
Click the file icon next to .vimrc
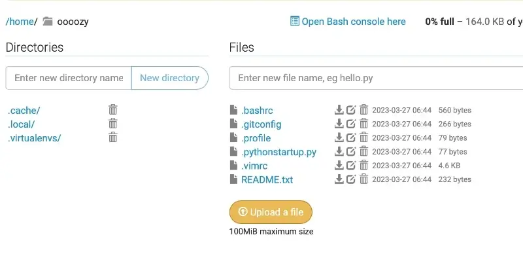[234, 166]
